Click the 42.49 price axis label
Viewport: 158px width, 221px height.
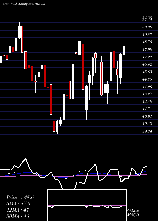(x=147, y=101)
